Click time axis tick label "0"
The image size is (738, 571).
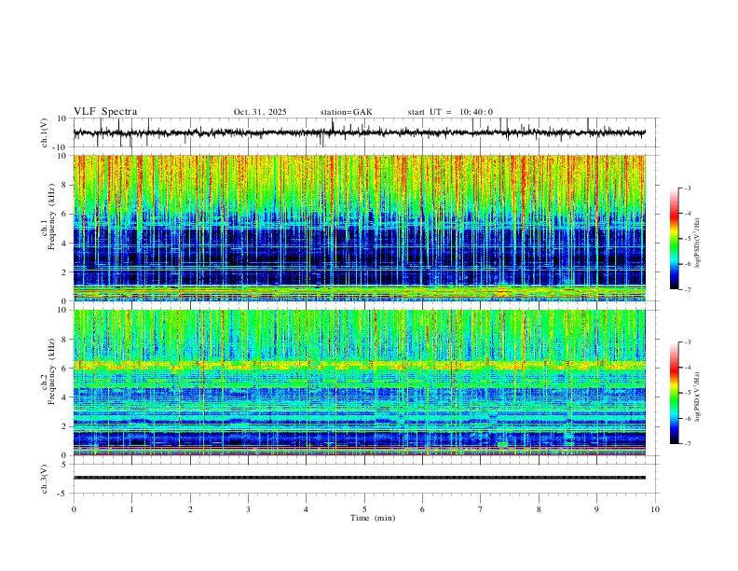click(x=74, y=509)
